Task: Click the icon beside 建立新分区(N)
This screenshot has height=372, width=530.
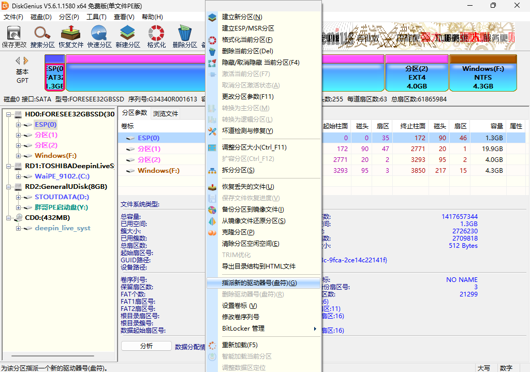Action: click(212, 17)
